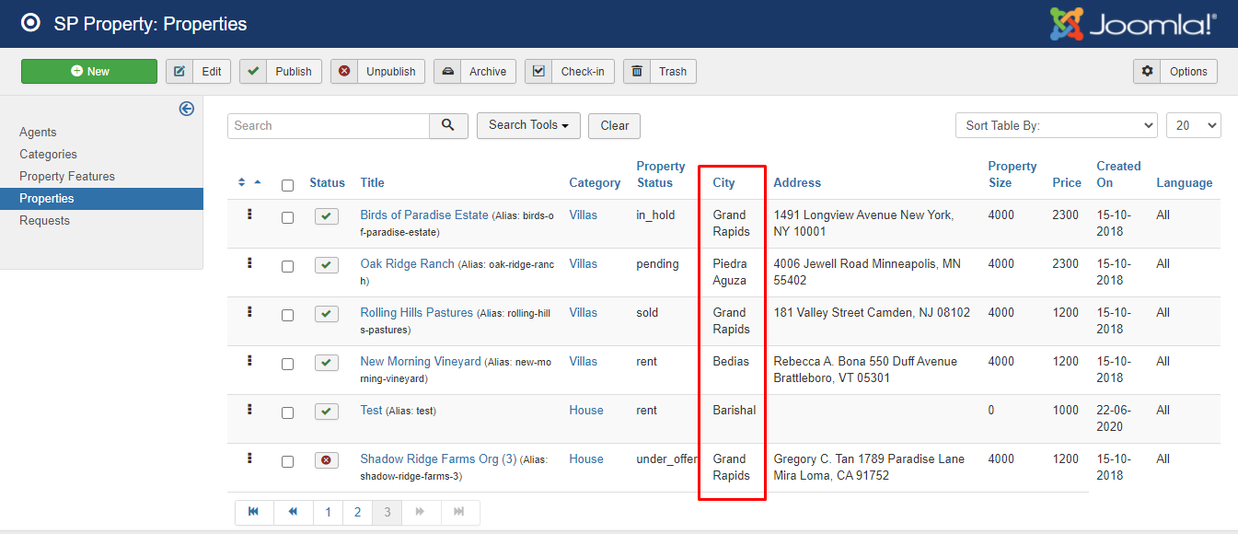Open the Sort Table By dropdown
The height and width of the screenshot is (534, 1238).
1056,126
